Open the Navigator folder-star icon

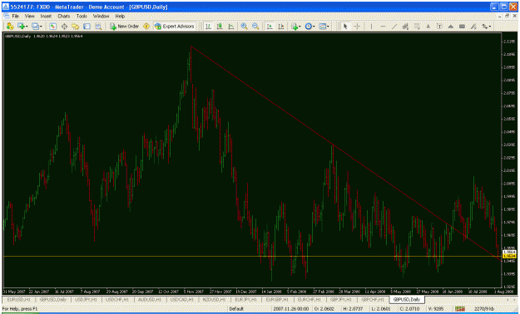75,27
